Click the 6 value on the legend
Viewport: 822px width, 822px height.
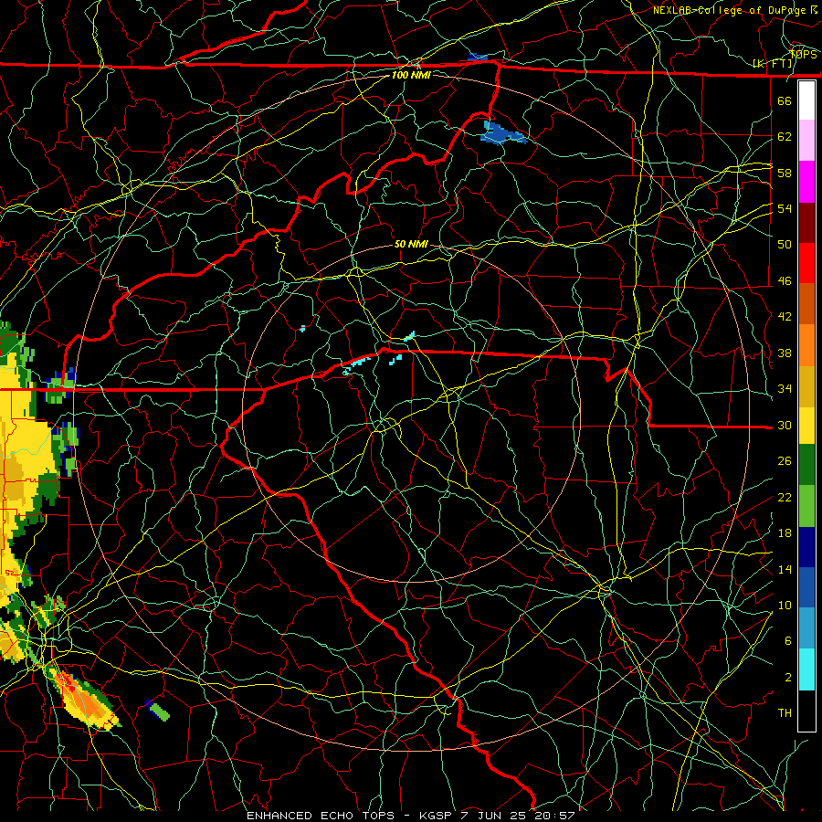pyautogui.click(x=788, y=640)
